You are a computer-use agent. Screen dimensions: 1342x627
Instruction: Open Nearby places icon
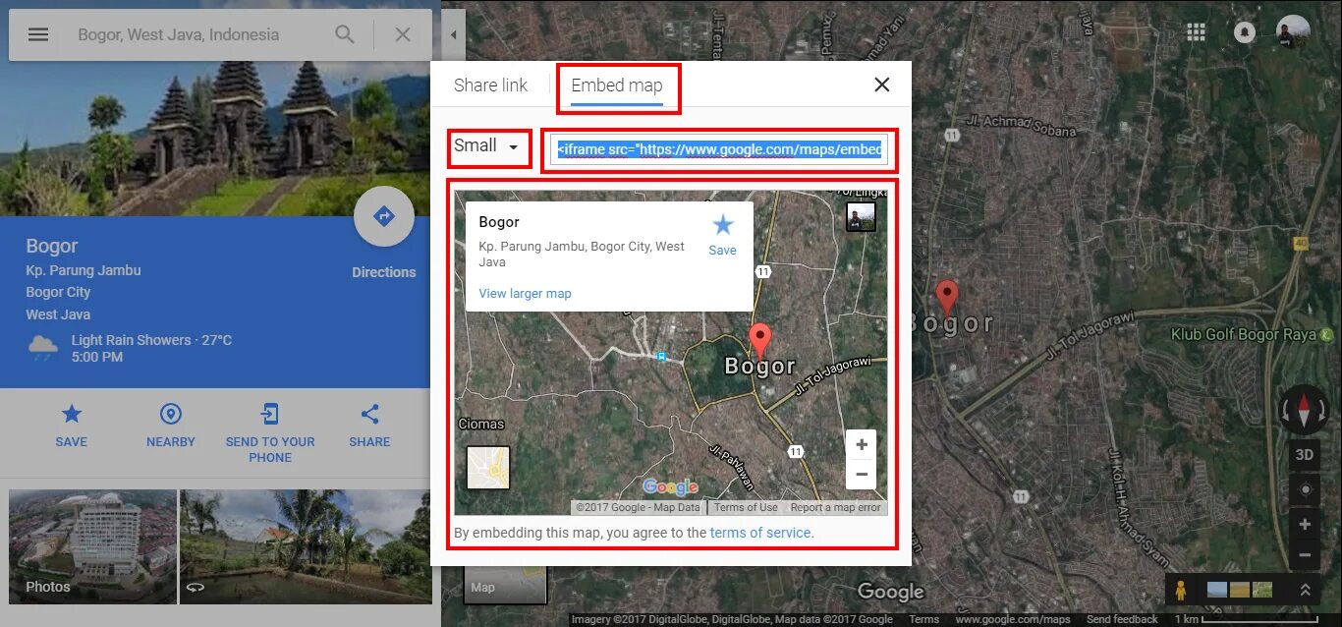[171, 414]
